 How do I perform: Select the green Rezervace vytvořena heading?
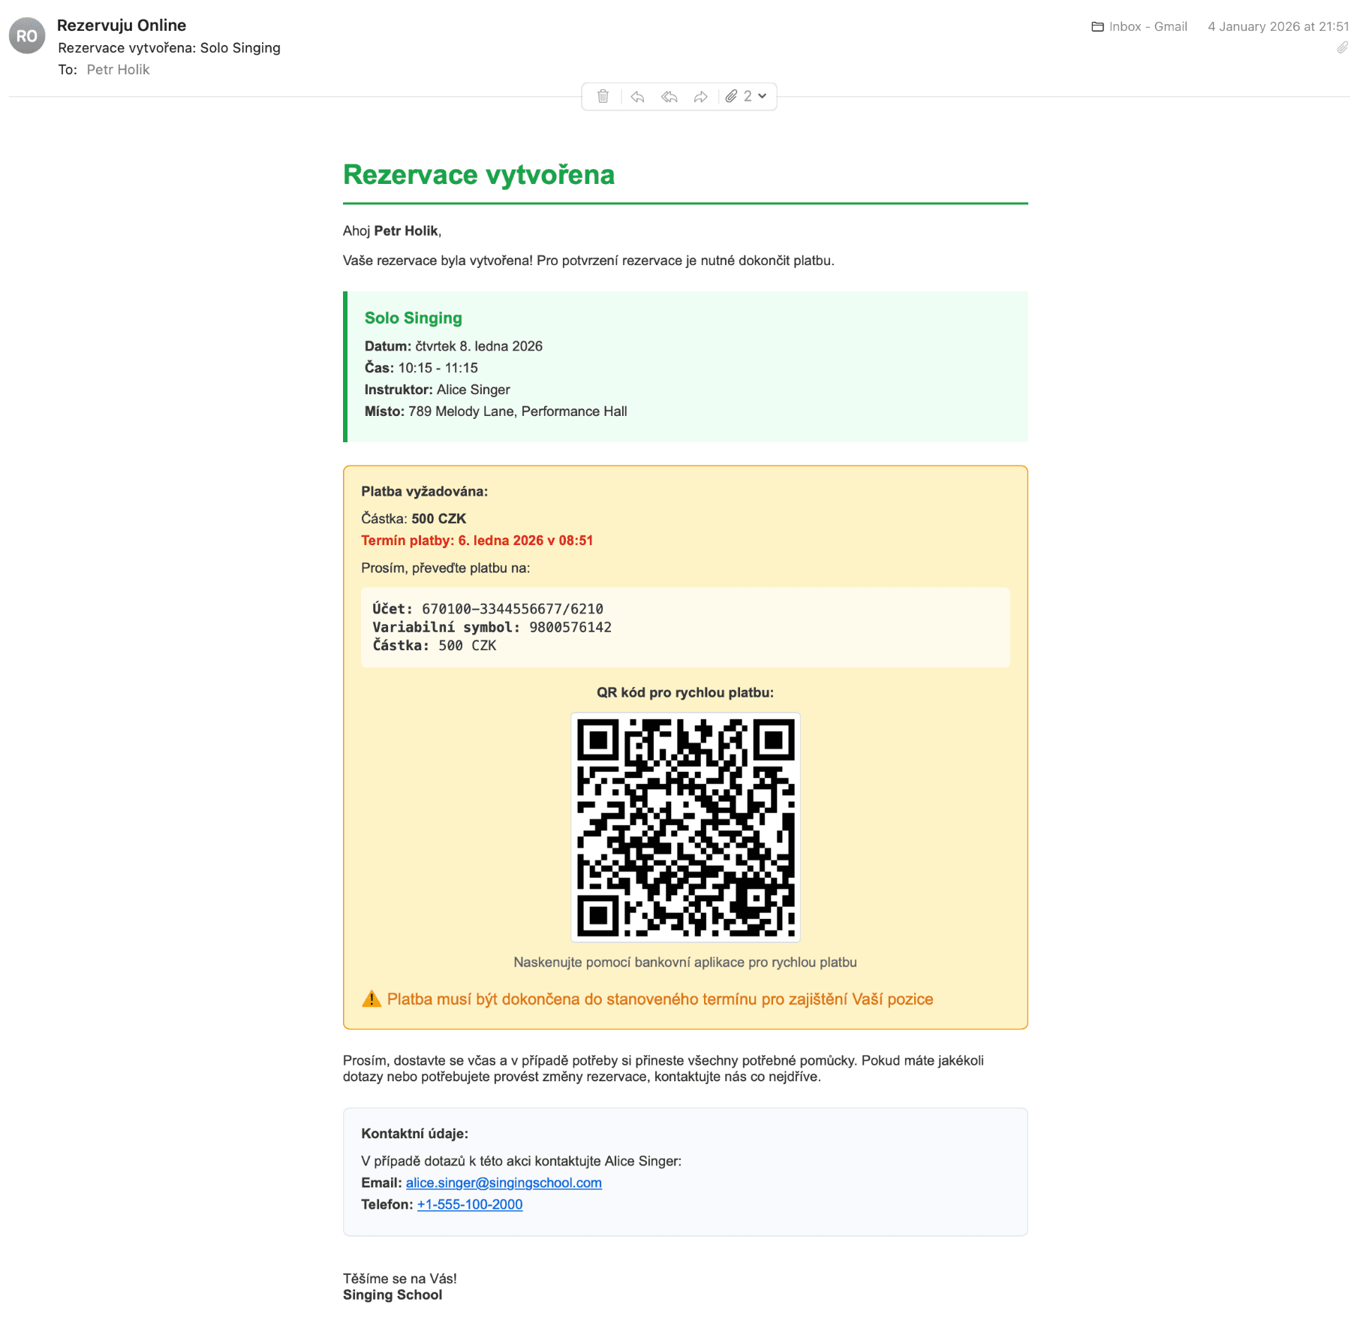(x=479, y=175)
